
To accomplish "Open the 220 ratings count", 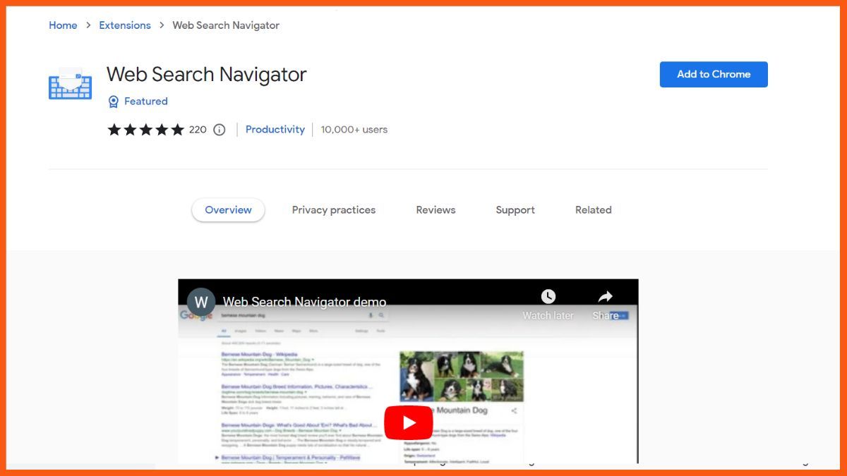I will [198, 130].
